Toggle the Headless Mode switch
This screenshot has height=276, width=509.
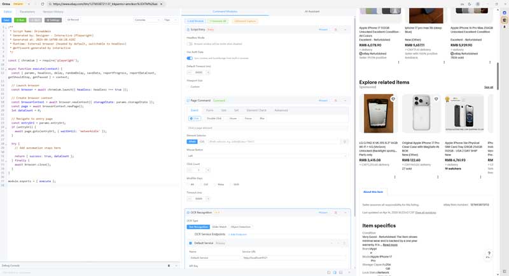[x=190, y=44]
